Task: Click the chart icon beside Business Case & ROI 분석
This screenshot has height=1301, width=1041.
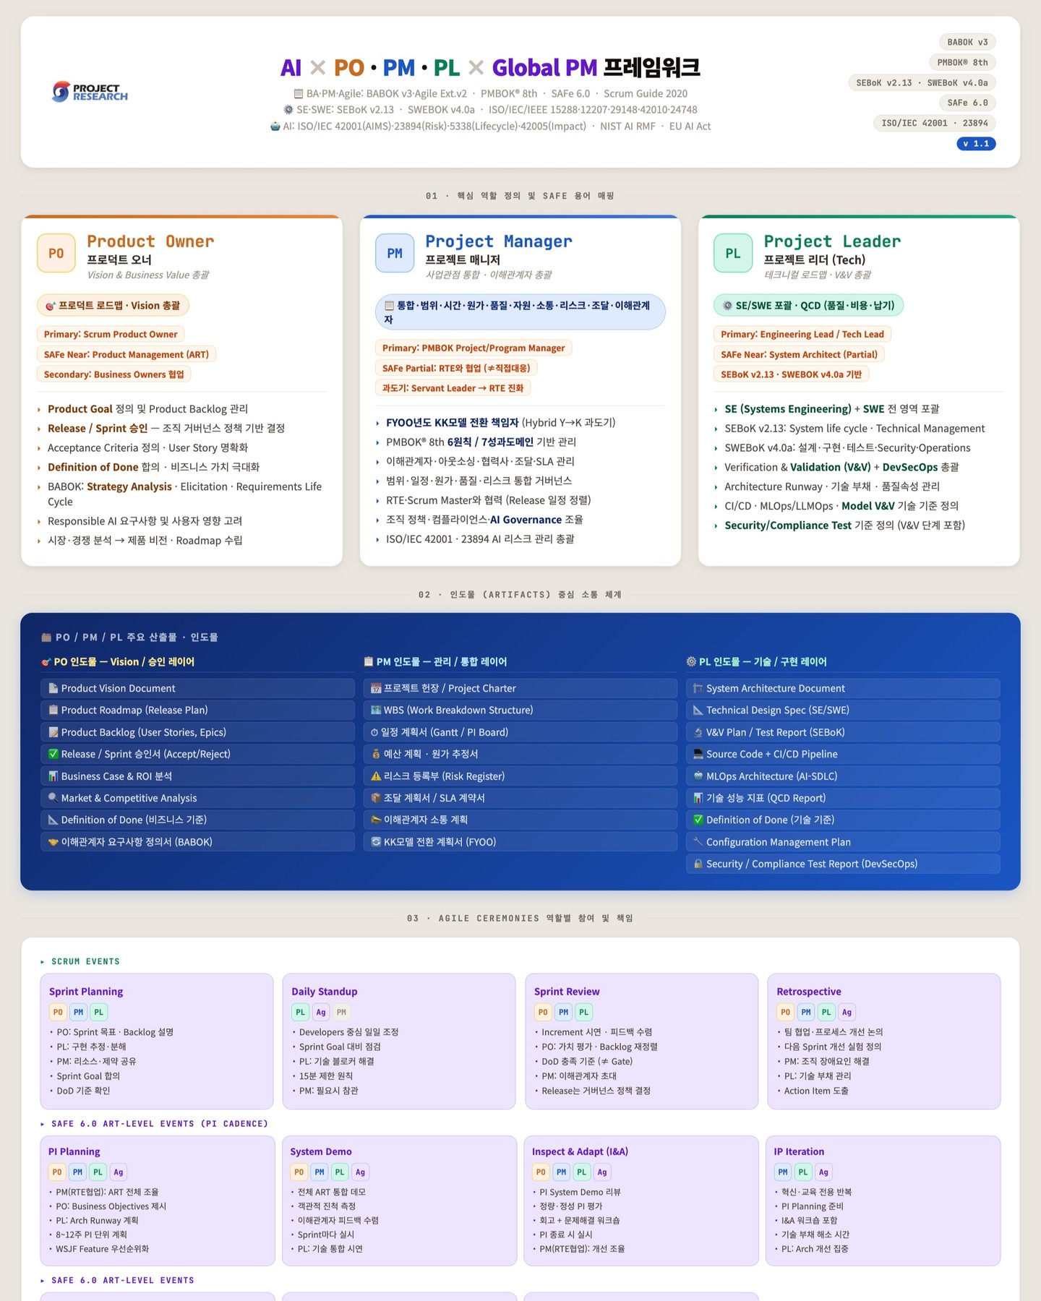Action: [53, 776]
